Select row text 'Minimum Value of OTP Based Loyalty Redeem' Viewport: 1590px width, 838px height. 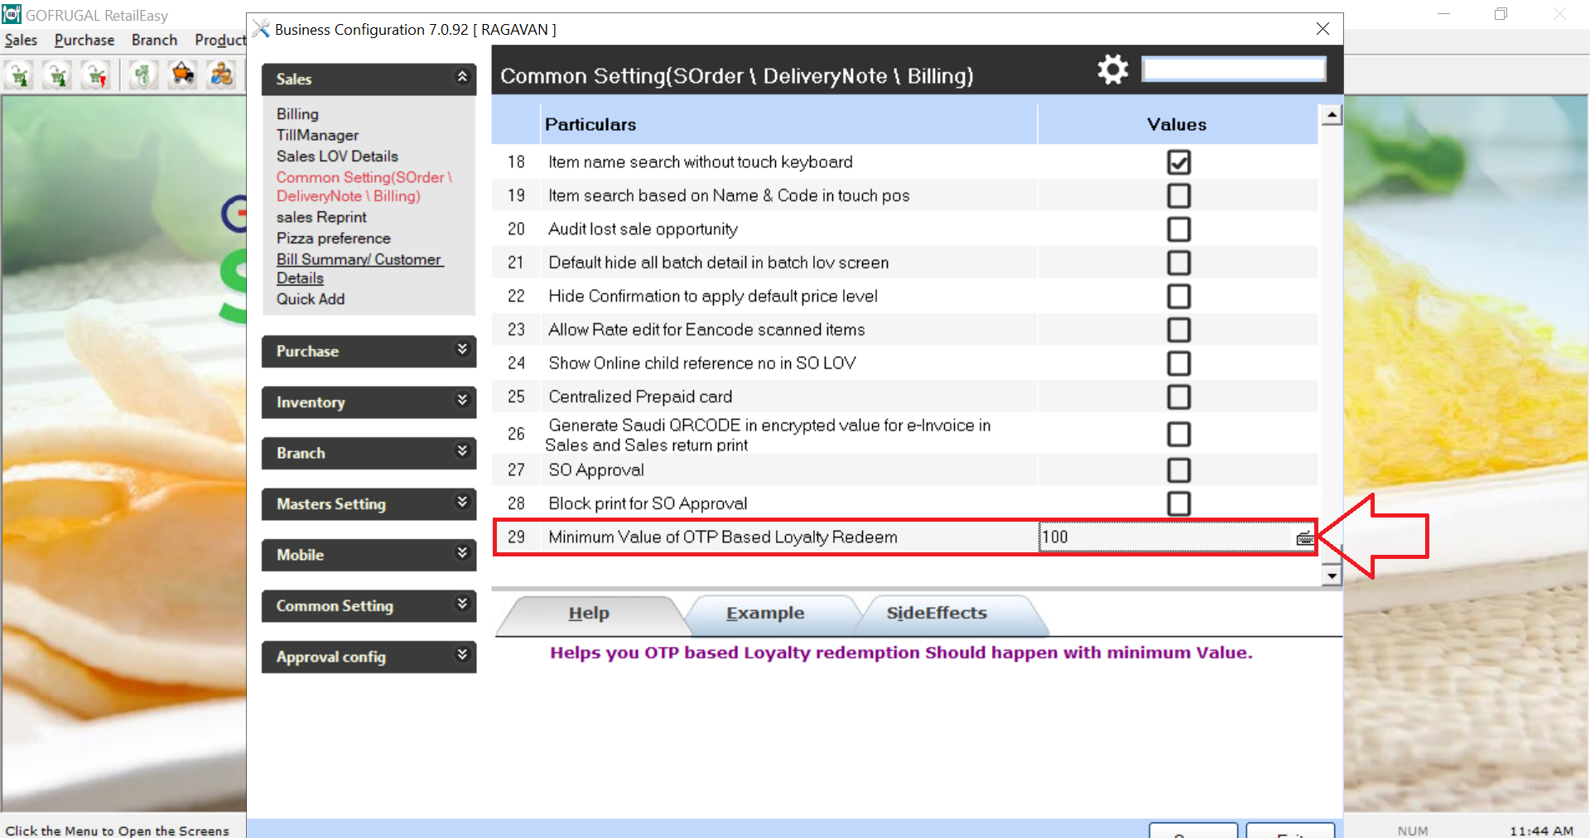pos(723,537)
